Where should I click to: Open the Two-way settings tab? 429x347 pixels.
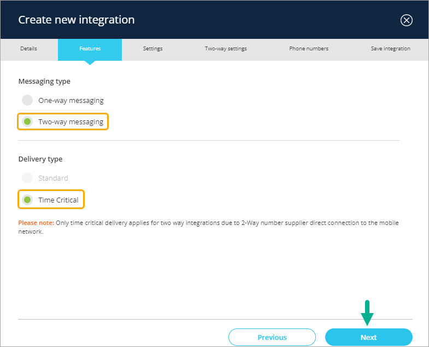[226, 49]
